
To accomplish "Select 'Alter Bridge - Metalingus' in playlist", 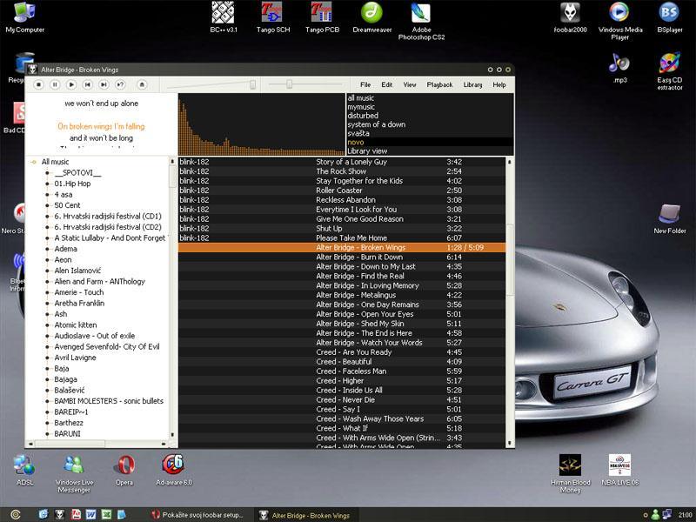I will coord(353,295).
